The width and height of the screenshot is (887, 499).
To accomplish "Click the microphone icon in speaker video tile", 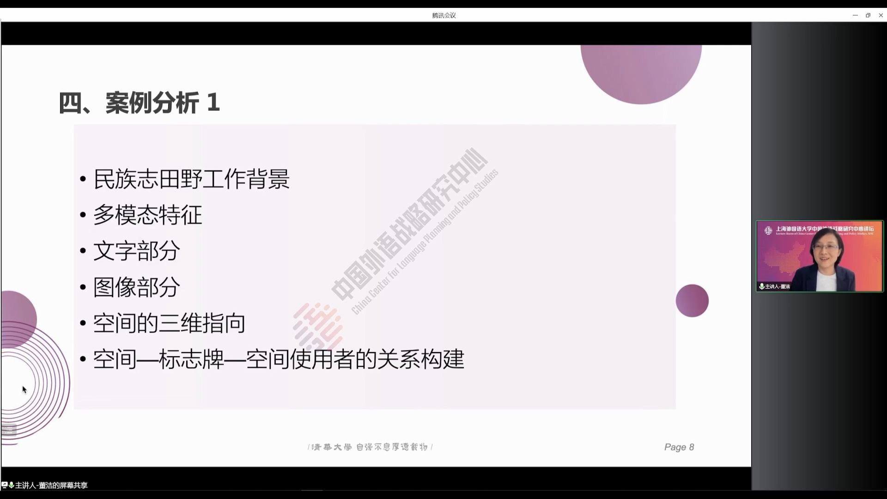I will 761,286.
